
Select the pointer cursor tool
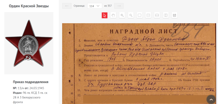point(105,15)
